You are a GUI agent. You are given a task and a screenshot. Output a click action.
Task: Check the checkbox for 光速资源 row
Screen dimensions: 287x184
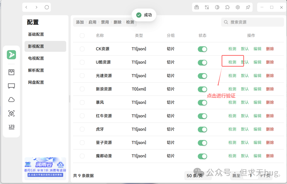(x=82, y=76)
